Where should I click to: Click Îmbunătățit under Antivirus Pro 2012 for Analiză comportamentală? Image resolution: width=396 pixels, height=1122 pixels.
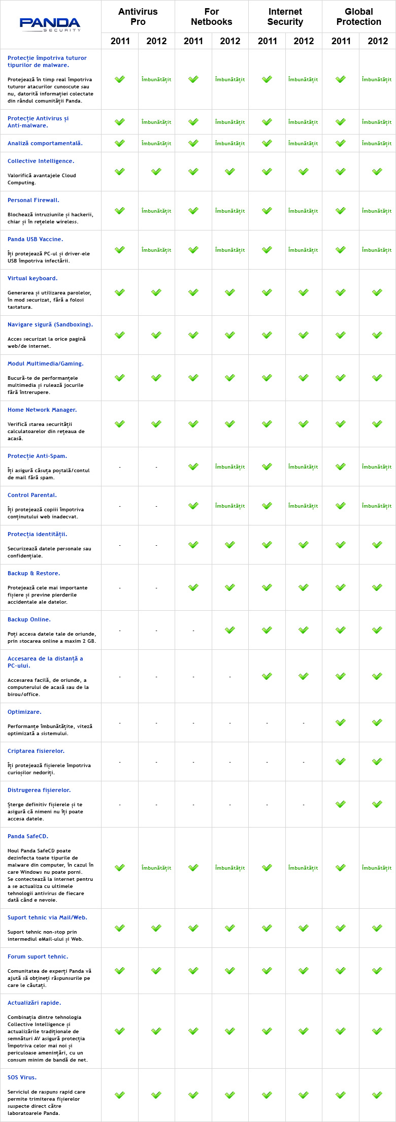[x=156, y=143]
